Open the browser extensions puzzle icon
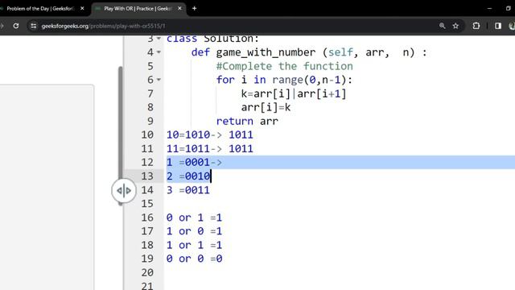Screen dimensions: 515x290 (476, 26)
